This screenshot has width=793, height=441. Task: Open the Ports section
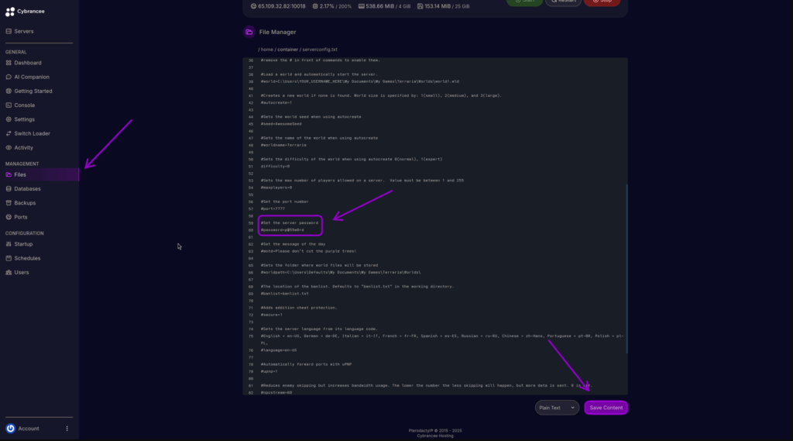(x=17, y=217)
